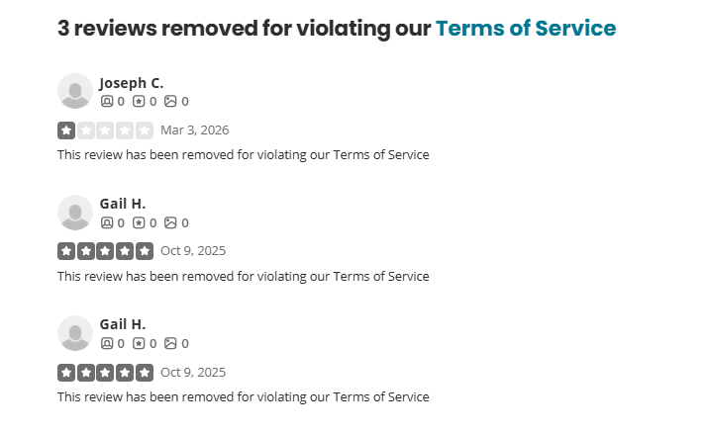Open Joseph C.'s reviewer name
Screen dimensions: 708x434
point(131,83)
